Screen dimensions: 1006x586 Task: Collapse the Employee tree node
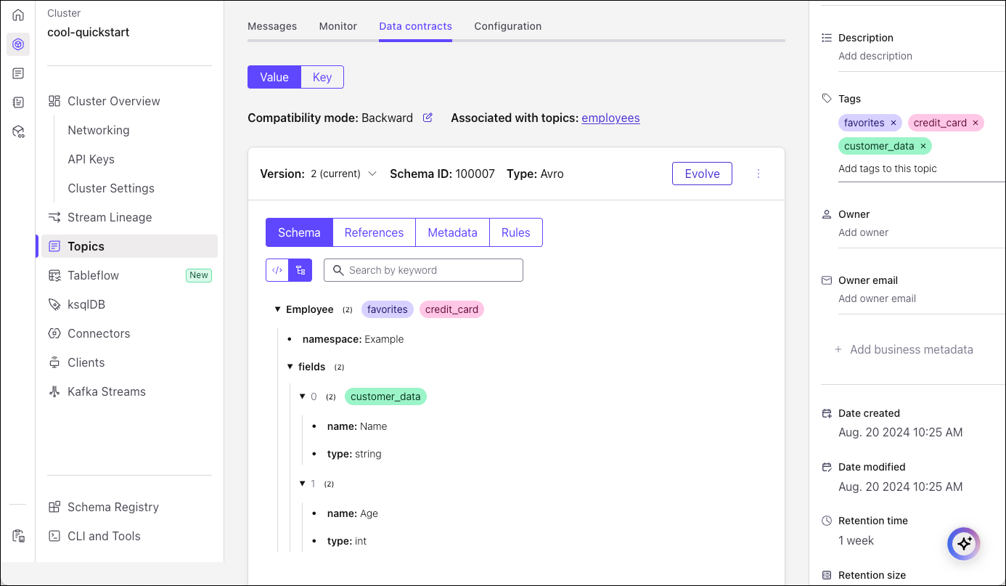[x=277, y=309]
